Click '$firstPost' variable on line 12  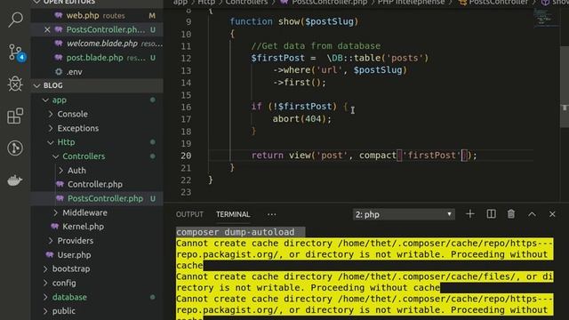pos(277,58)
